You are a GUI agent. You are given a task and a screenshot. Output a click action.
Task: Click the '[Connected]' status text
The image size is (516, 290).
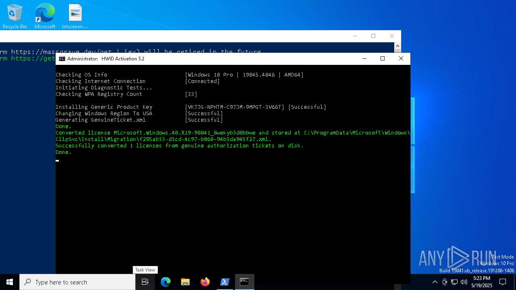tap(202, 81)
